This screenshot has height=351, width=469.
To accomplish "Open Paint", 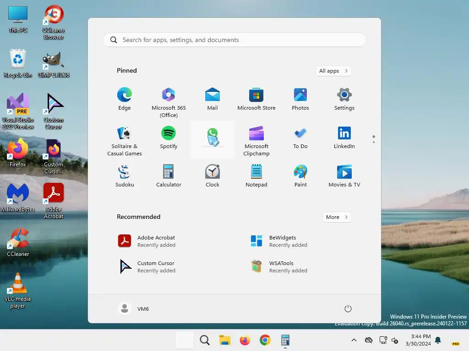I will (300, 176).
